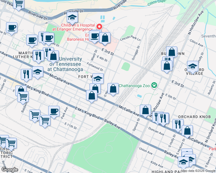Select the shopping bag marker at Bushtown label
Viewport: 216px width, 173px height.
(x=172, y=52)
